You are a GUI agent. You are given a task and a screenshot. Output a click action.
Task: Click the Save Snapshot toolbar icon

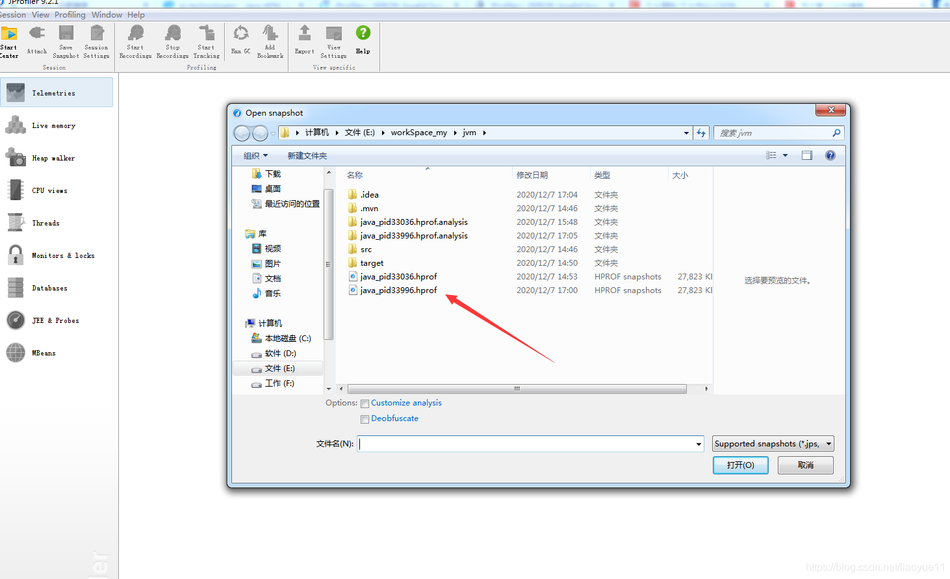(x=66, y=33)
